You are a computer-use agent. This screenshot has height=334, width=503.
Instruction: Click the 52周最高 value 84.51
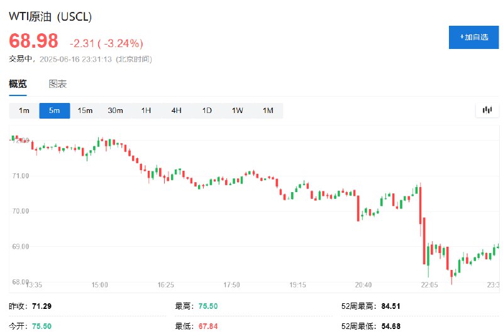coord(390,306)
